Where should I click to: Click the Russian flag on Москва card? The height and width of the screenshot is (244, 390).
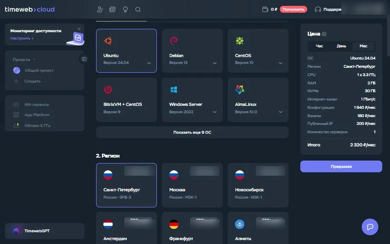click(x=174, y=175)
